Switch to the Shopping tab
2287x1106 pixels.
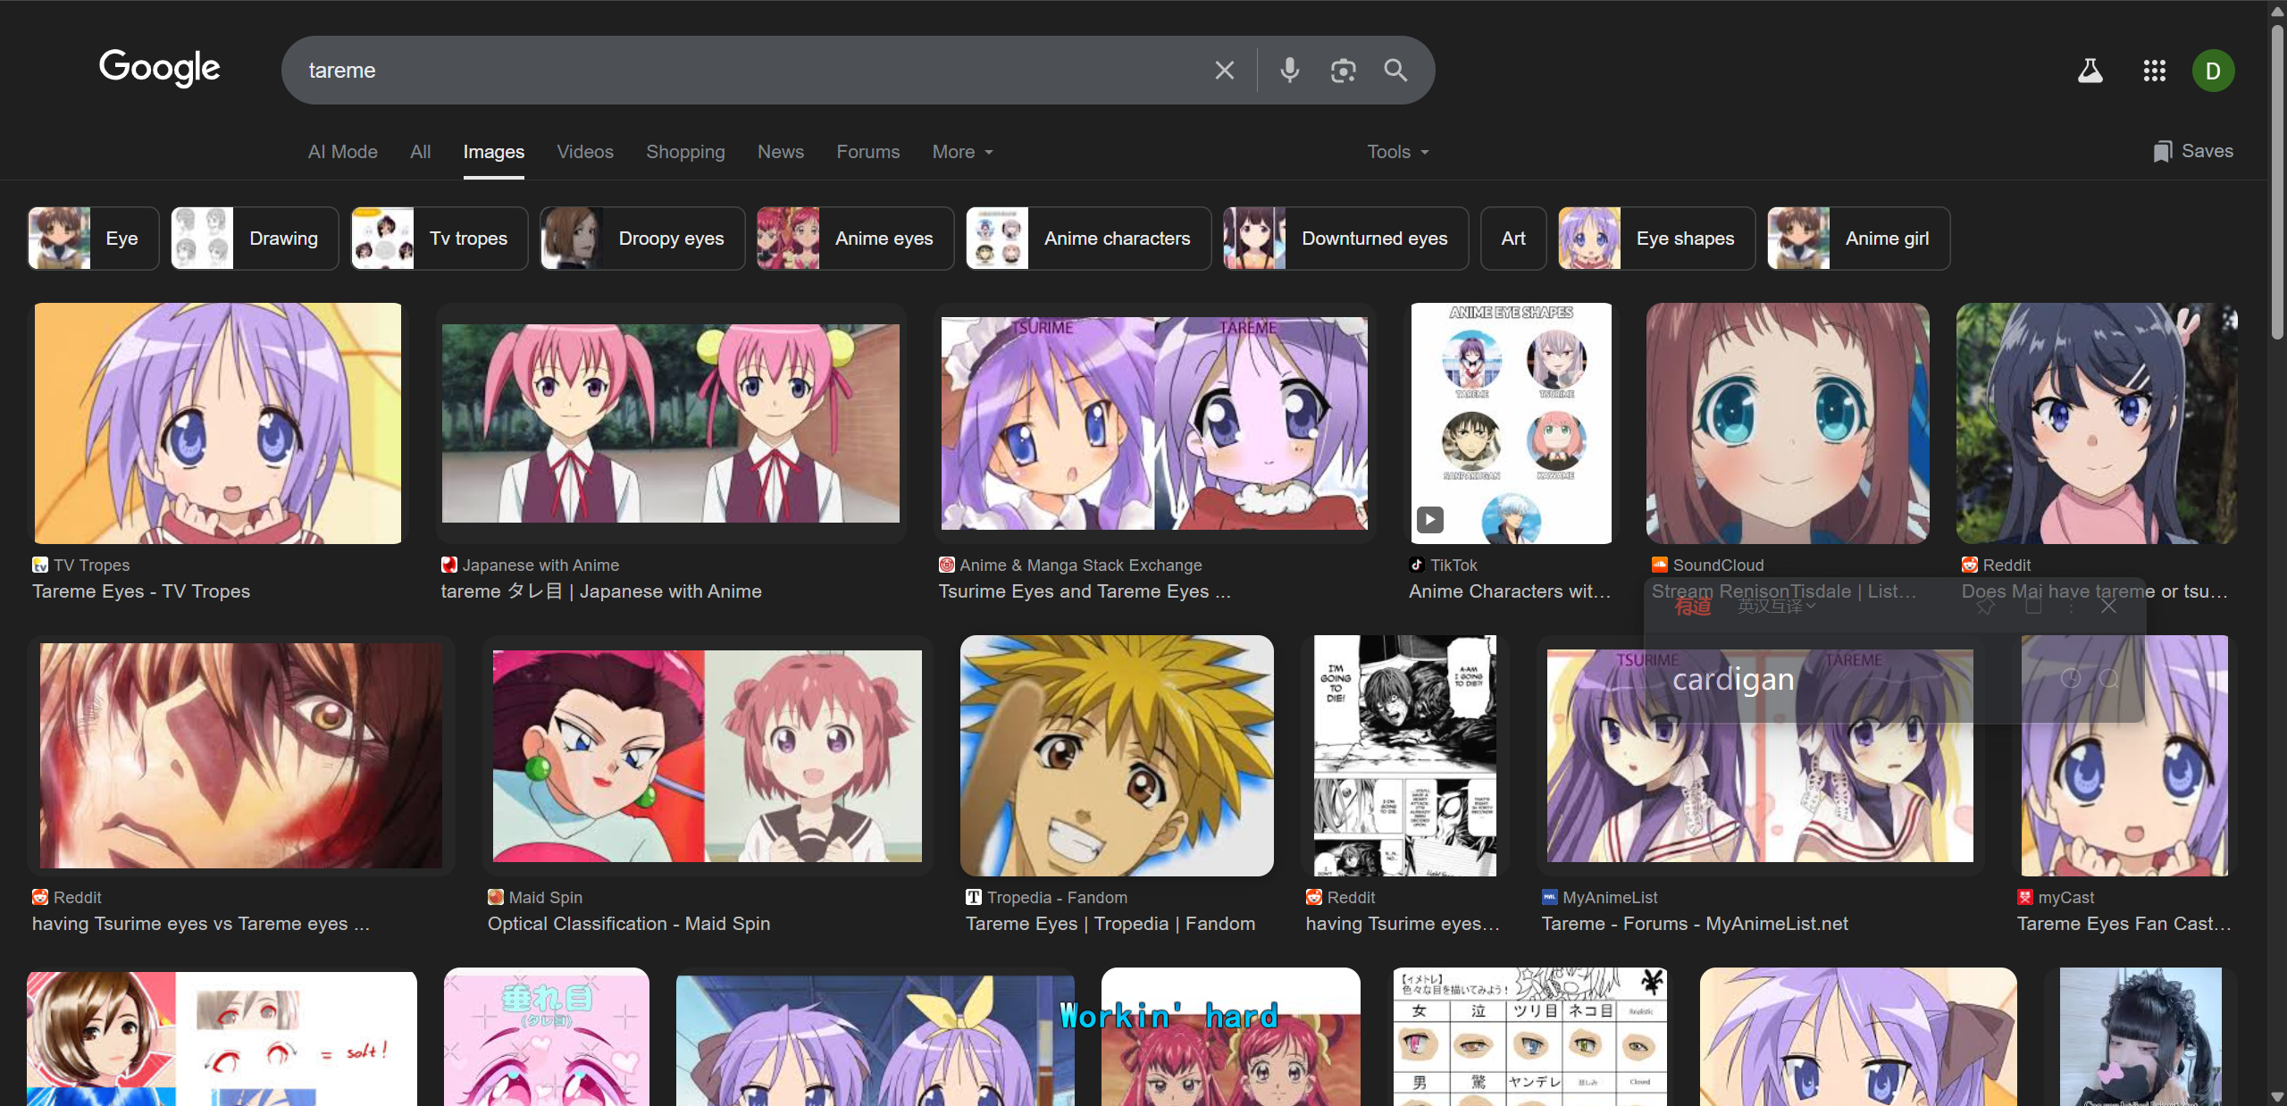685,152
